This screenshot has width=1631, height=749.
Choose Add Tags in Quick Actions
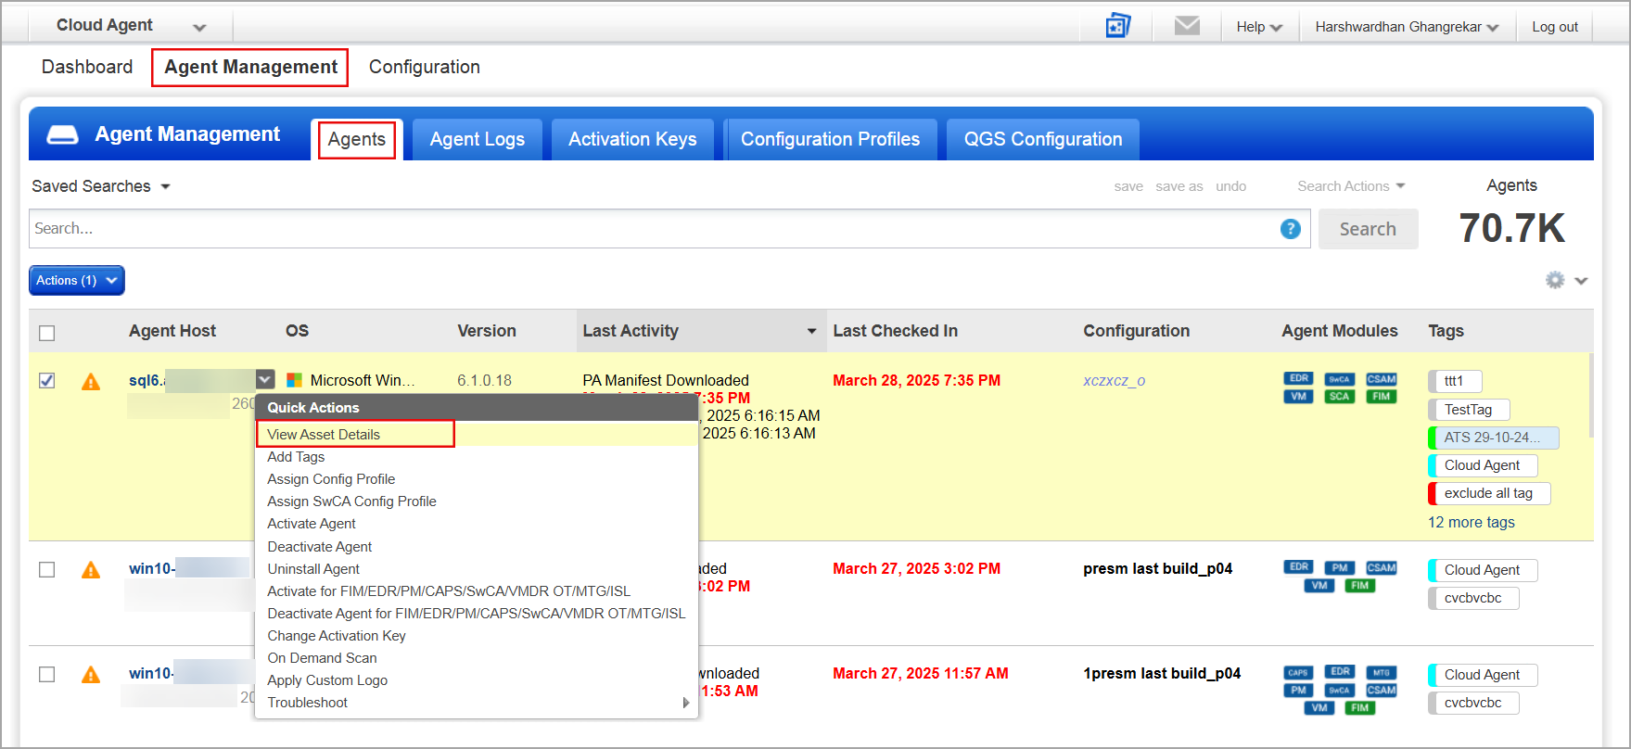coord(296,457)
